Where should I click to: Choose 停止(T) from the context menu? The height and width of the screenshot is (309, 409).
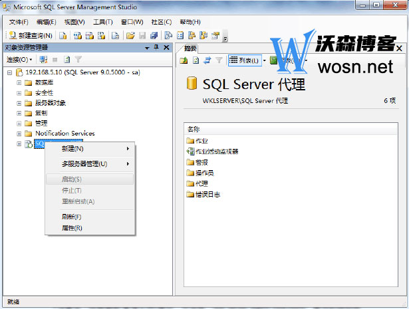tap(90, 191)
